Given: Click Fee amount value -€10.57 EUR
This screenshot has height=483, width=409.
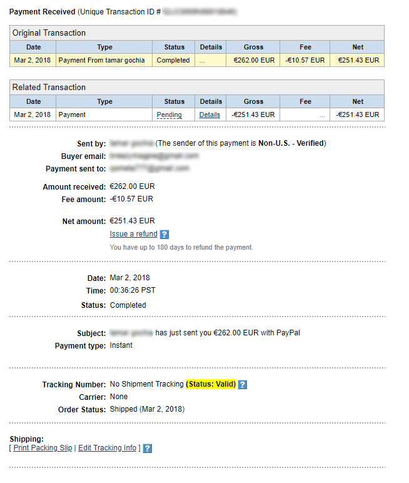Looking at the screenshot, I should click(131, 199).
